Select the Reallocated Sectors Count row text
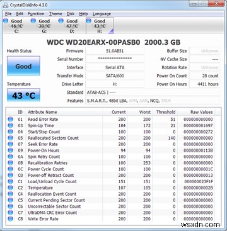This screenshot has height=231, width=227. pos(54,138)
